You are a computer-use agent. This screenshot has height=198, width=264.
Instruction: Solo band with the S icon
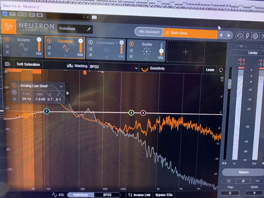14,92
